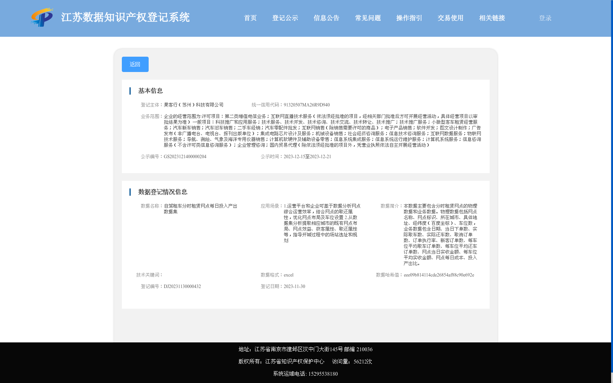The width and height of the screenshot is (613, 383).
Task: Click the 应用场景 description text
Action: click(322, 223)
